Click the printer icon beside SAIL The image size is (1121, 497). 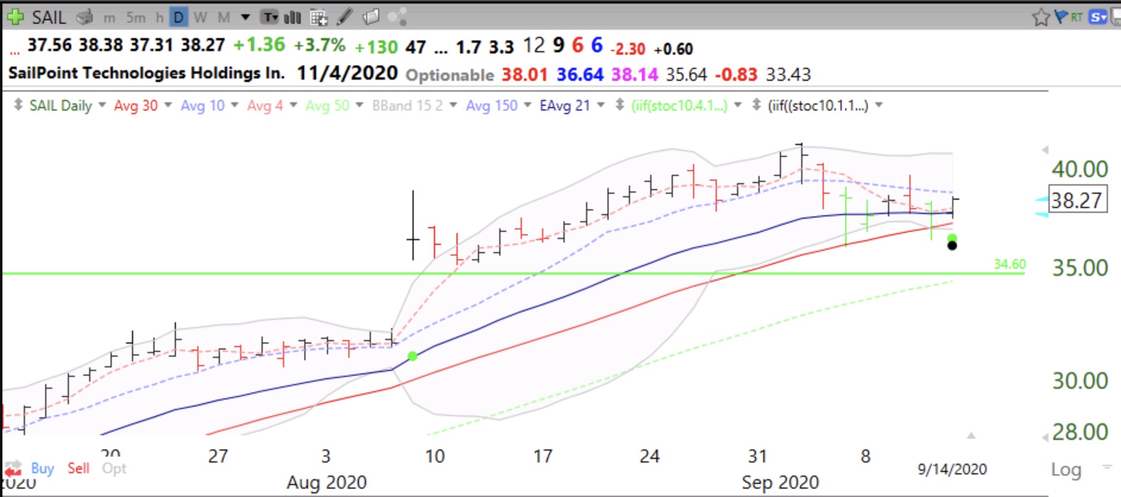(84, 17)
